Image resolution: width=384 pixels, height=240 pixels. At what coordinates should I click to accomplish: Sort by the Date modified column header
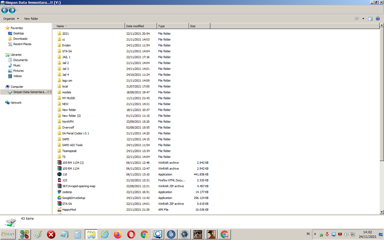[x=141, y=26]
